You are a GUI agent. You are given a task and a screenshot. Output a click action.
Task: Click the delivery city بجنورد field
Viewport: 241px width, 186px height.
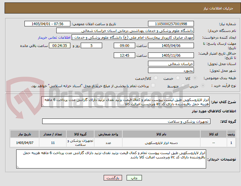pos(171,71)
